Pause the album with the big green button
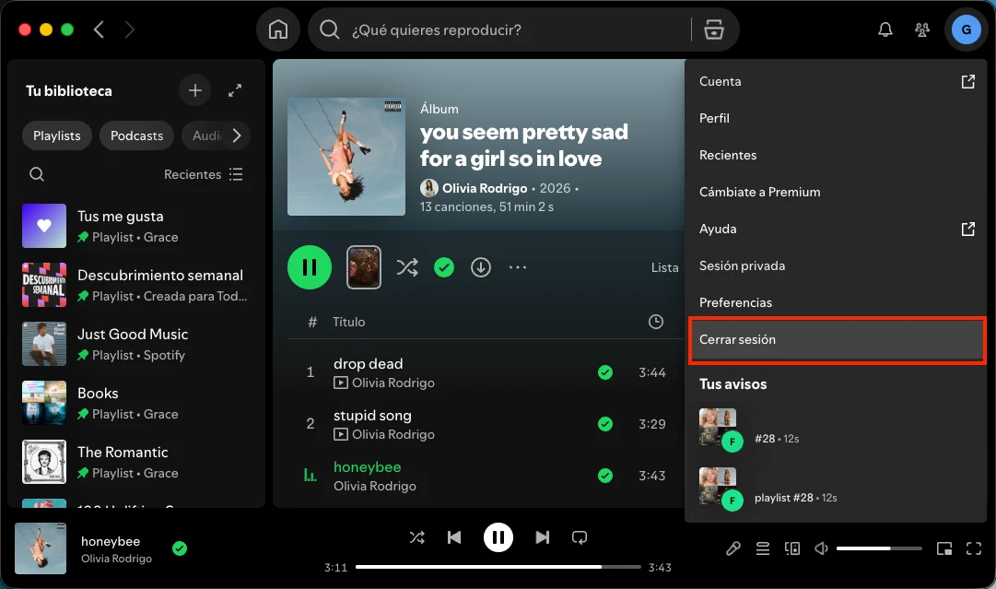996x589 pixels. [310, 267]
